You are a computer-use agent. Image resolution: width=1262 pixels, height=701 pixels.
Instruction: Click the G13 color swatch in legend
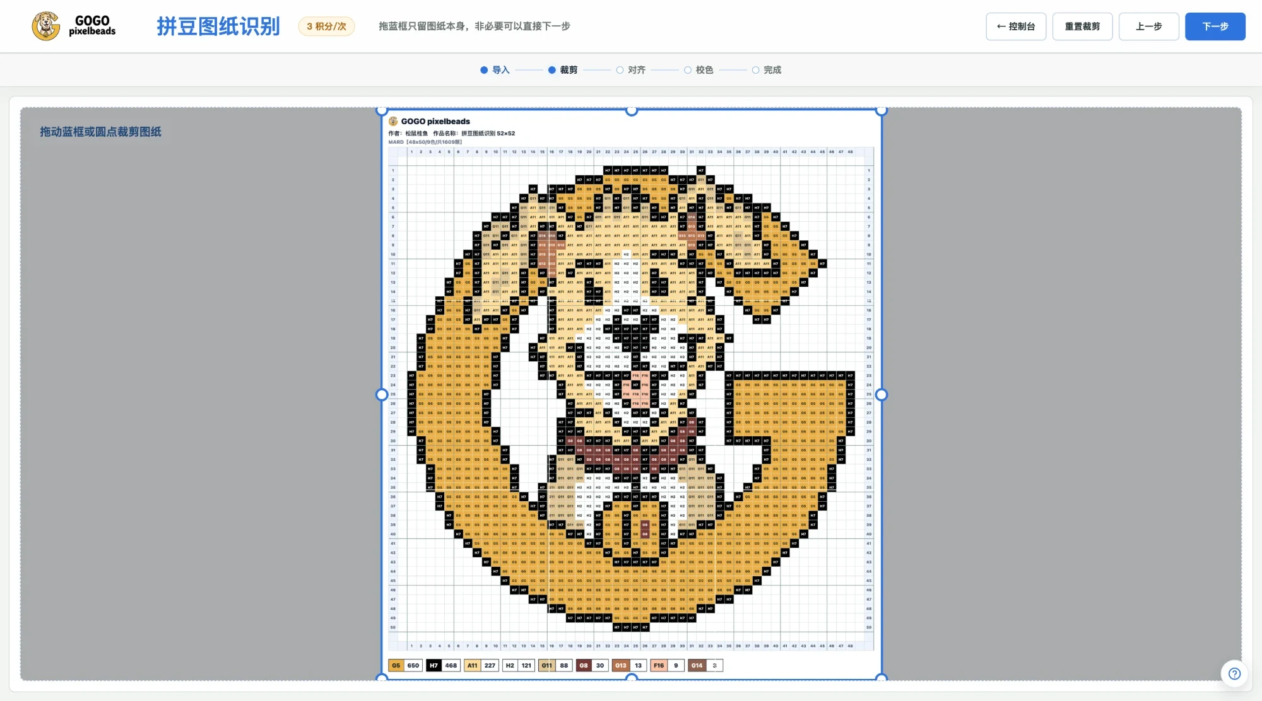pyautogui.click(x=621, y=665)
